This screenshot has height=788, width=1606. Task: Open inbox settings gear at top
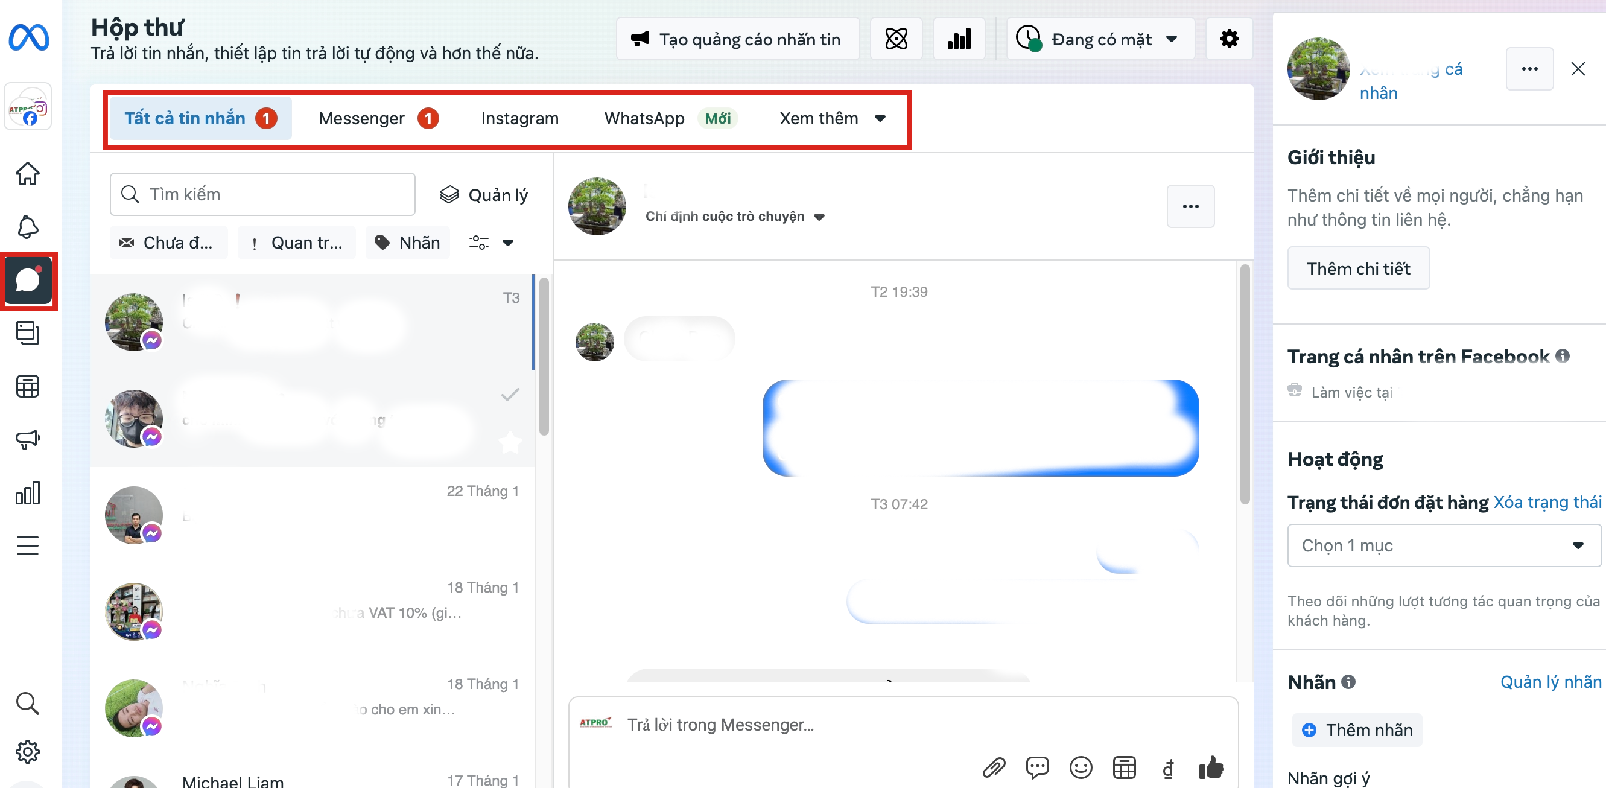1229,39
